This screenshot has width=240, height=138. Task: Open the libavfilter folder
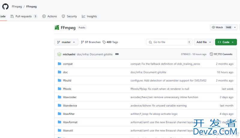tap(69, 114)
